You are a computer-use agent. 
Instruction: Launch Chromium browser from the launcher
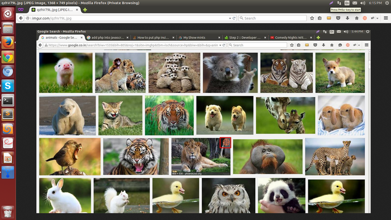click(8, 71)
